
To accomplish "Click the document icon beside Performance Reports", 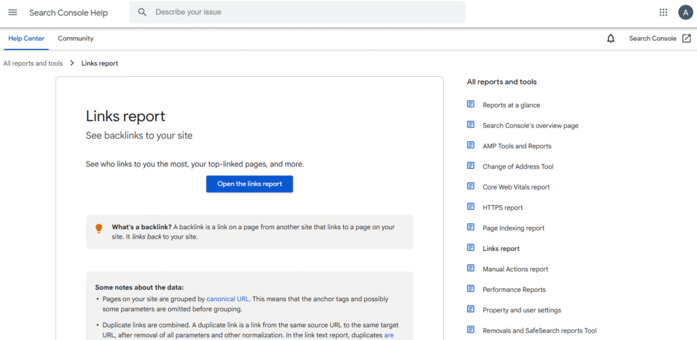I will pyautogui.click(x=471, y=288).
